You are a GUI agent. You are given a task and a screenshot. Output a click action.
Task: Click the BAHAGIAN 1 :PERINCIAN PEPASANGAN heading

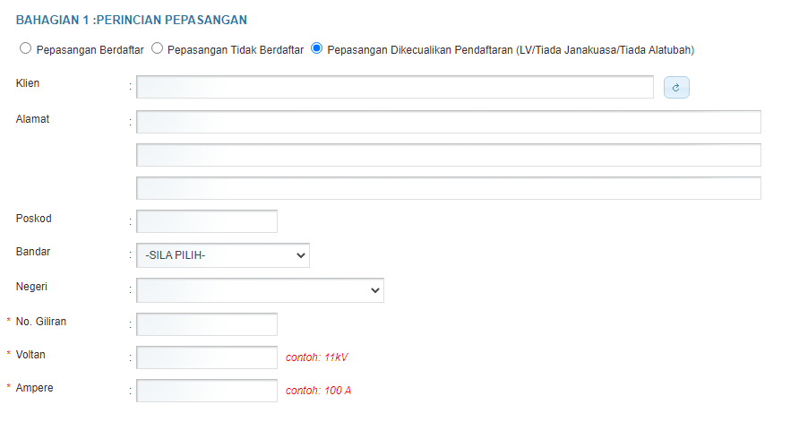point(132,20)
